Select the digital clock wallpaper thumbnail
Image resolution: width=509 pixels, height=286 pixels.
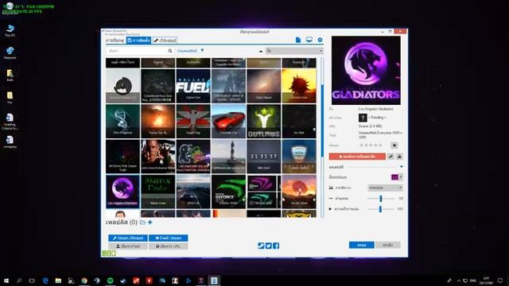tap(263, 157)
